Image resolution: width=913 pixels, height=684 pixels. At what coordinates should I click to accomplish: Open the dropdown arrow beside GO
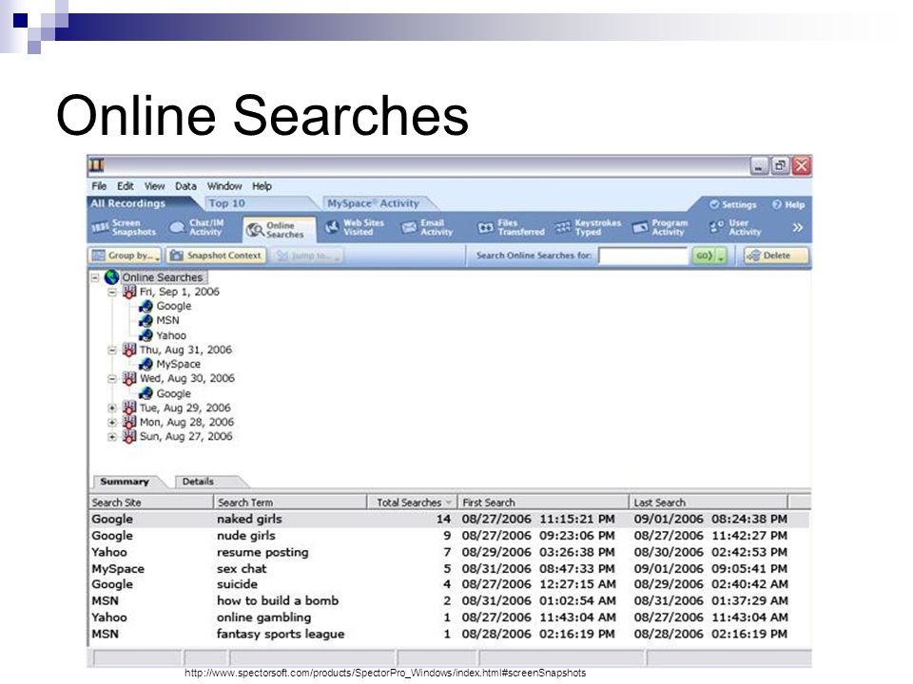click(722, 256)
